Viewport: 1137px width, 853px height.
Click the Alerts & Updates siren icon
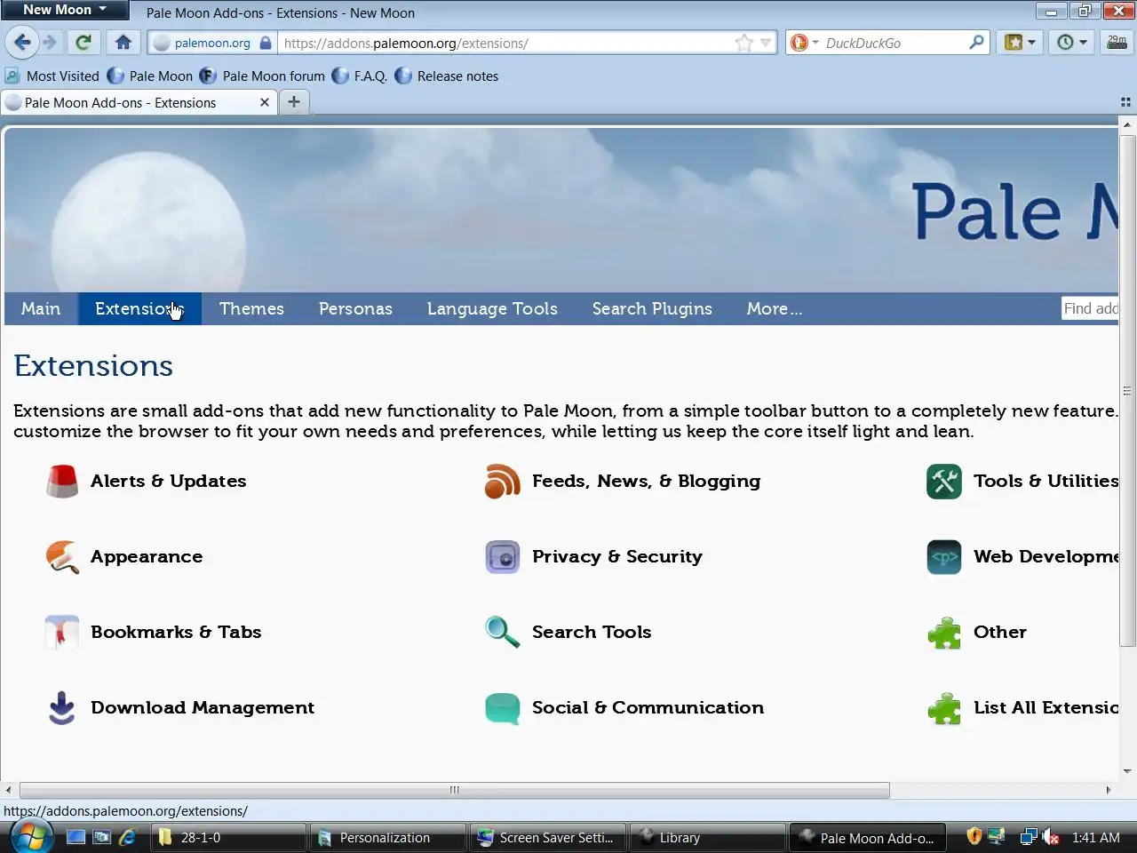tap(62, 481)
